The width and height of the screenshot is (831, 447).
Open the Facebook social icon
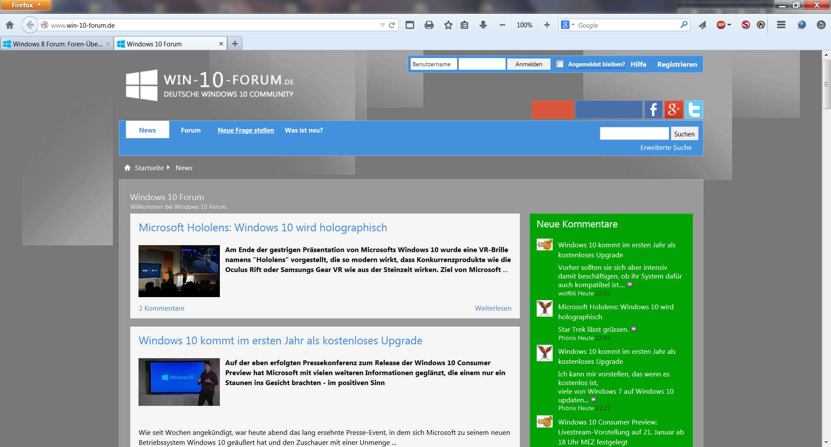pos(653,110)
